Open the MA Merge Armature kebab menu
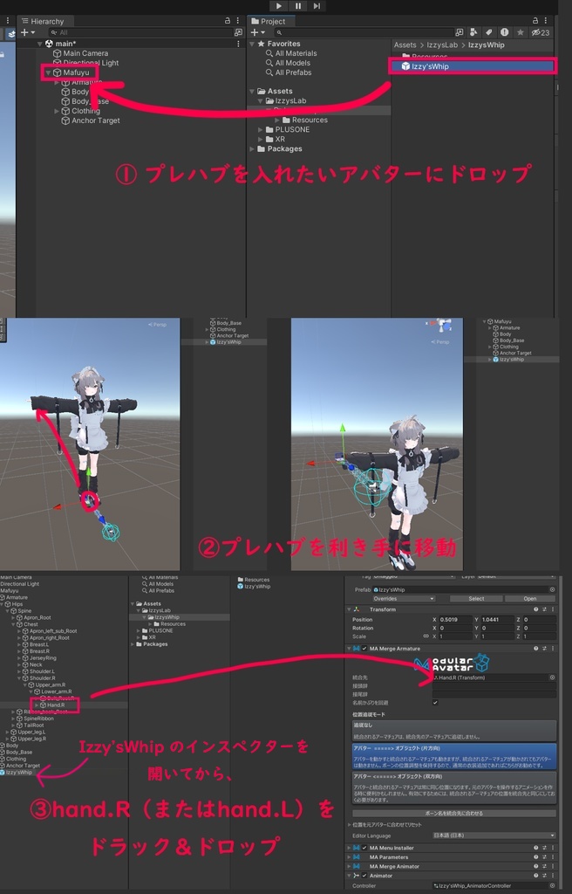The width and height of the screenshot is (572, 894). click(552, 649)
